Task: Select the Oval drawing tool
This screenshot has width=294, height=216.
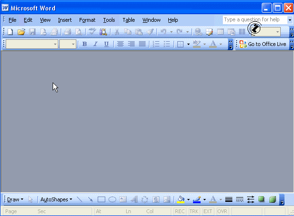Action: coord(112,199)
